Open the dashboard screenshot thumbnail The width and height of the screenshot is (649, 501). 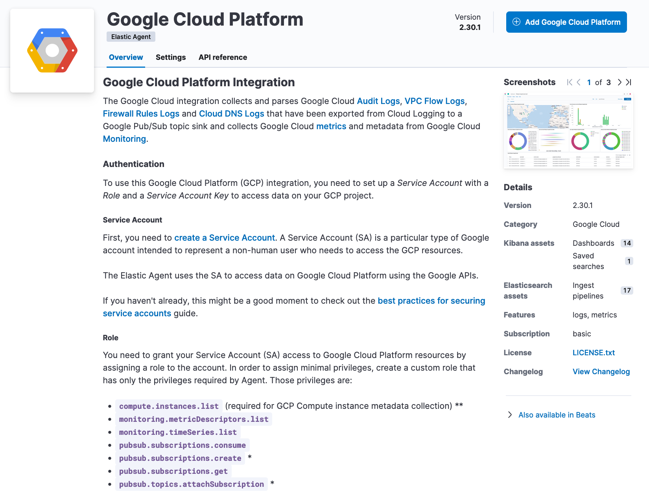pyautogui.click(x=568, y=131)
